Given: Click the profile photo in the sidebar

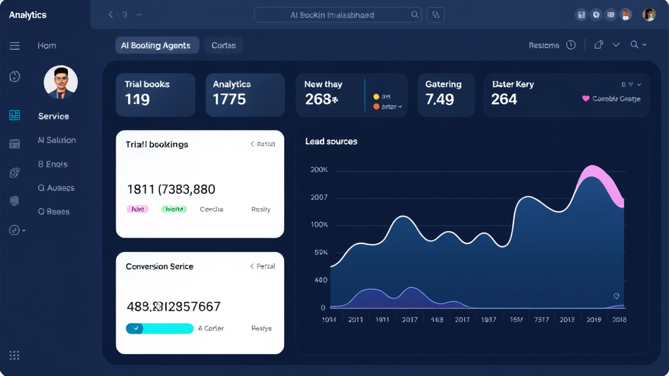Looking at the screenshot, I should point(61,82).
